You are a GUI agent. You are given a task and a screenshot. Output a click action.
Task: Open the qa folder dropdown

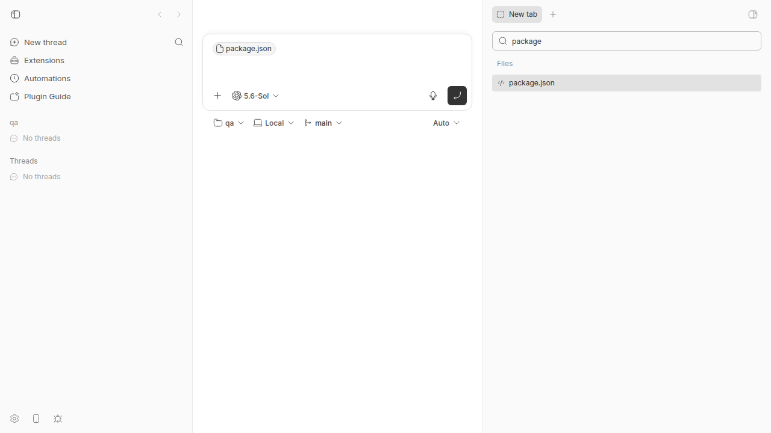229,123
